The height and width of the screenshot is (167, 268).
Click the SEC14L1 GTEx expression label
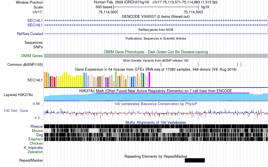35,80
